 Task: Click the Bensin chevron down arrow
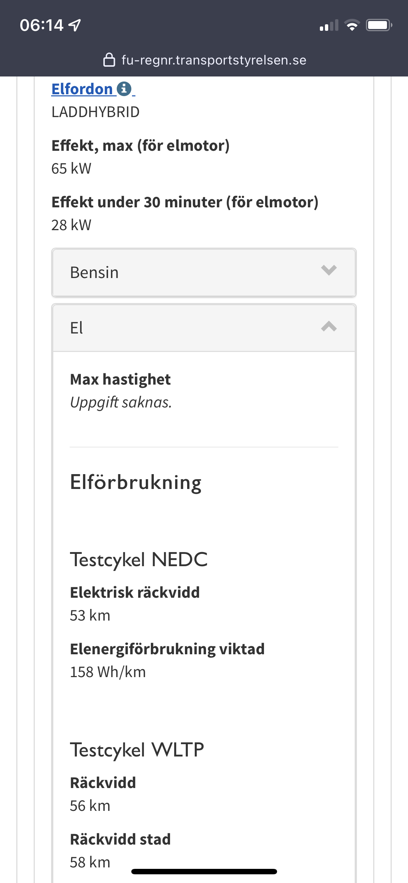[329, 270]
